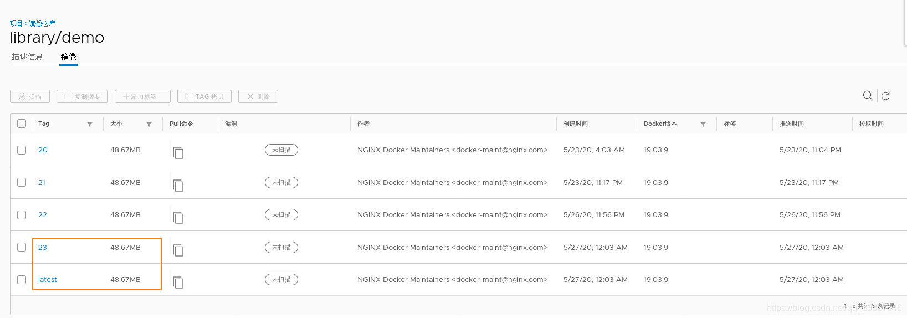Viewport: 907px width, 318px height.
Task: Select push time 5/23/20, 11:04 PM
Action: [x=810, y=150]
